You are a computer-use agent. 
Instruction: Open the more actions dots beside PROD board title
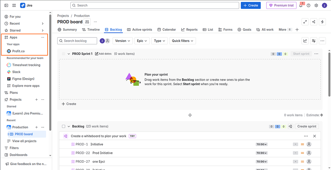click(95, 22)
